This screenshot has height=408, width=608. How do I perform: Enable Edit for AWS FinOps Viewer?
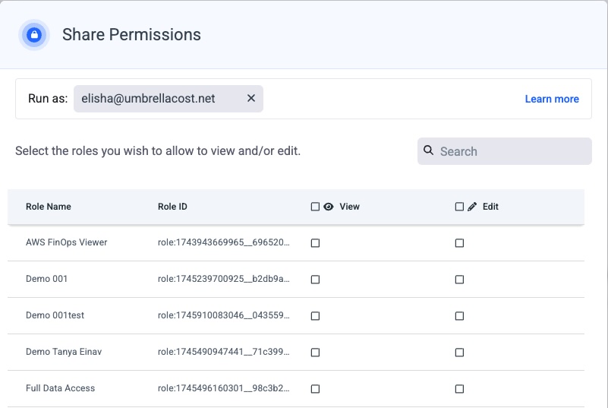click(x=459, y=243)
